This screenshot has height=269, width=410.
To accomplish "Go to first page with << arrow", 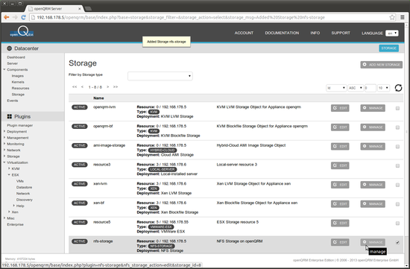I will click(x=75, y=86).
